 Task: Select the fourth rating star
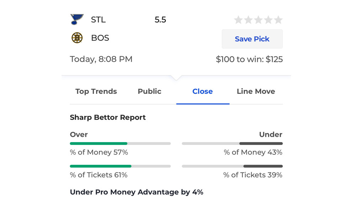(268, 20)
